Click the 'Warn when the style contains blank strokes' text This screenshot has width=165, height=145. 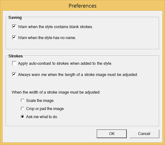point(55,27)
